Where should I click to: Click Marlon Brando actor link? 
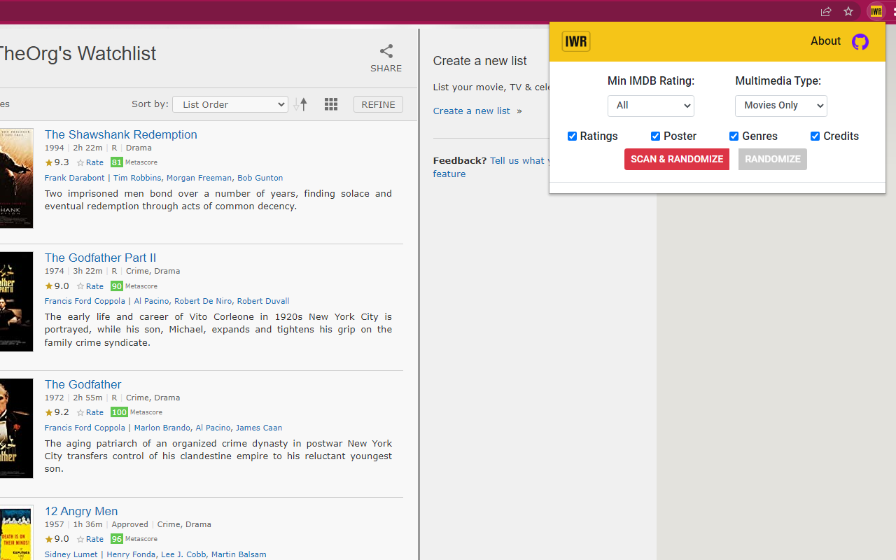pos(162,428)
